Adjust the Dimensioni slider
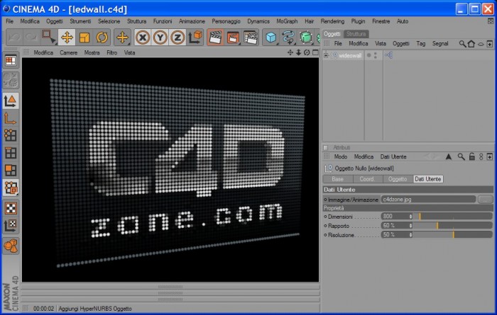Image resolution: width=497 pixels, height=315 pixels. pyautogui.click(x=453, y=217)
